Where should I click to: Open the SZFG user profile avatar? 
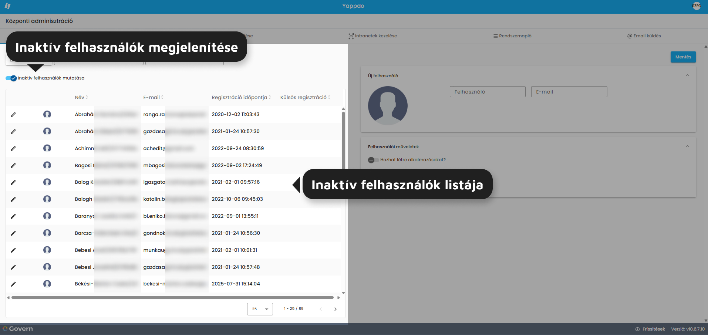coord(697,6)
